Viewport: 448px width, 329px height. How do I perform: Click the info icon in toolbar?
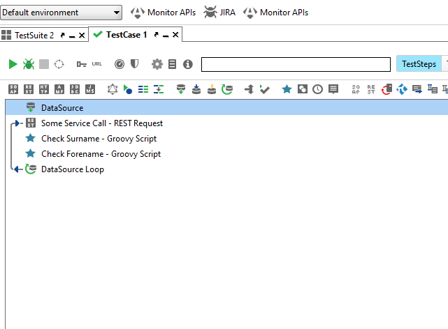[x=188, y=64]
